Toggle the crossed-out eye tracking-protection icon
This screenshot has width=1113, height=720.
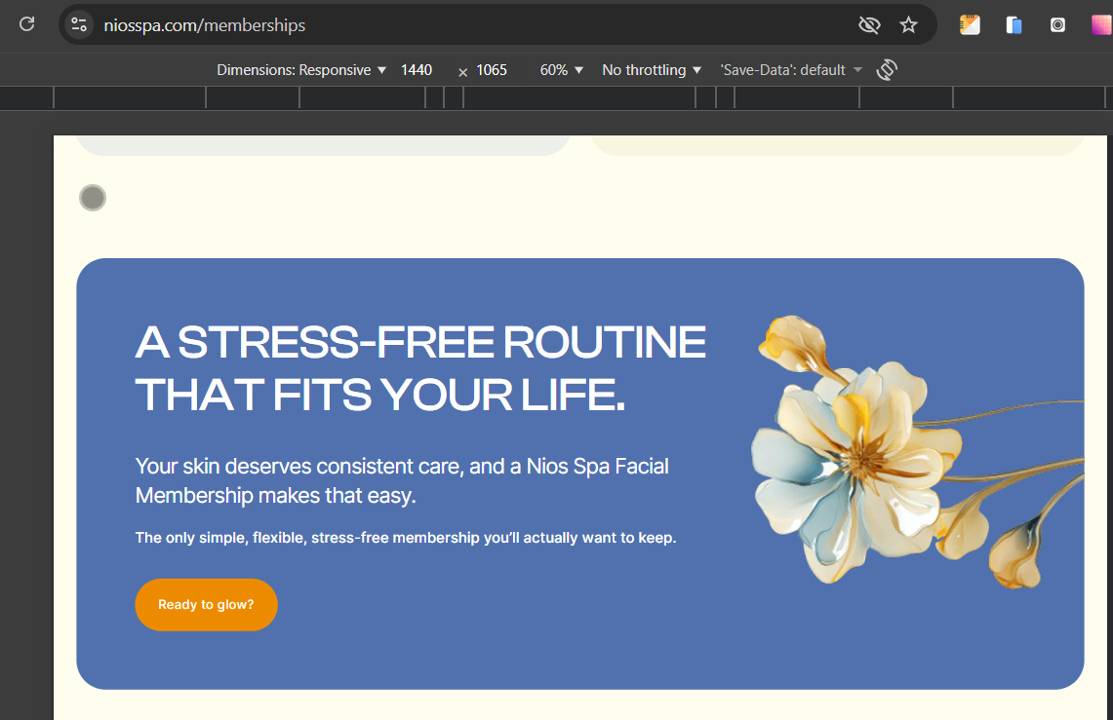coord(869,25)
